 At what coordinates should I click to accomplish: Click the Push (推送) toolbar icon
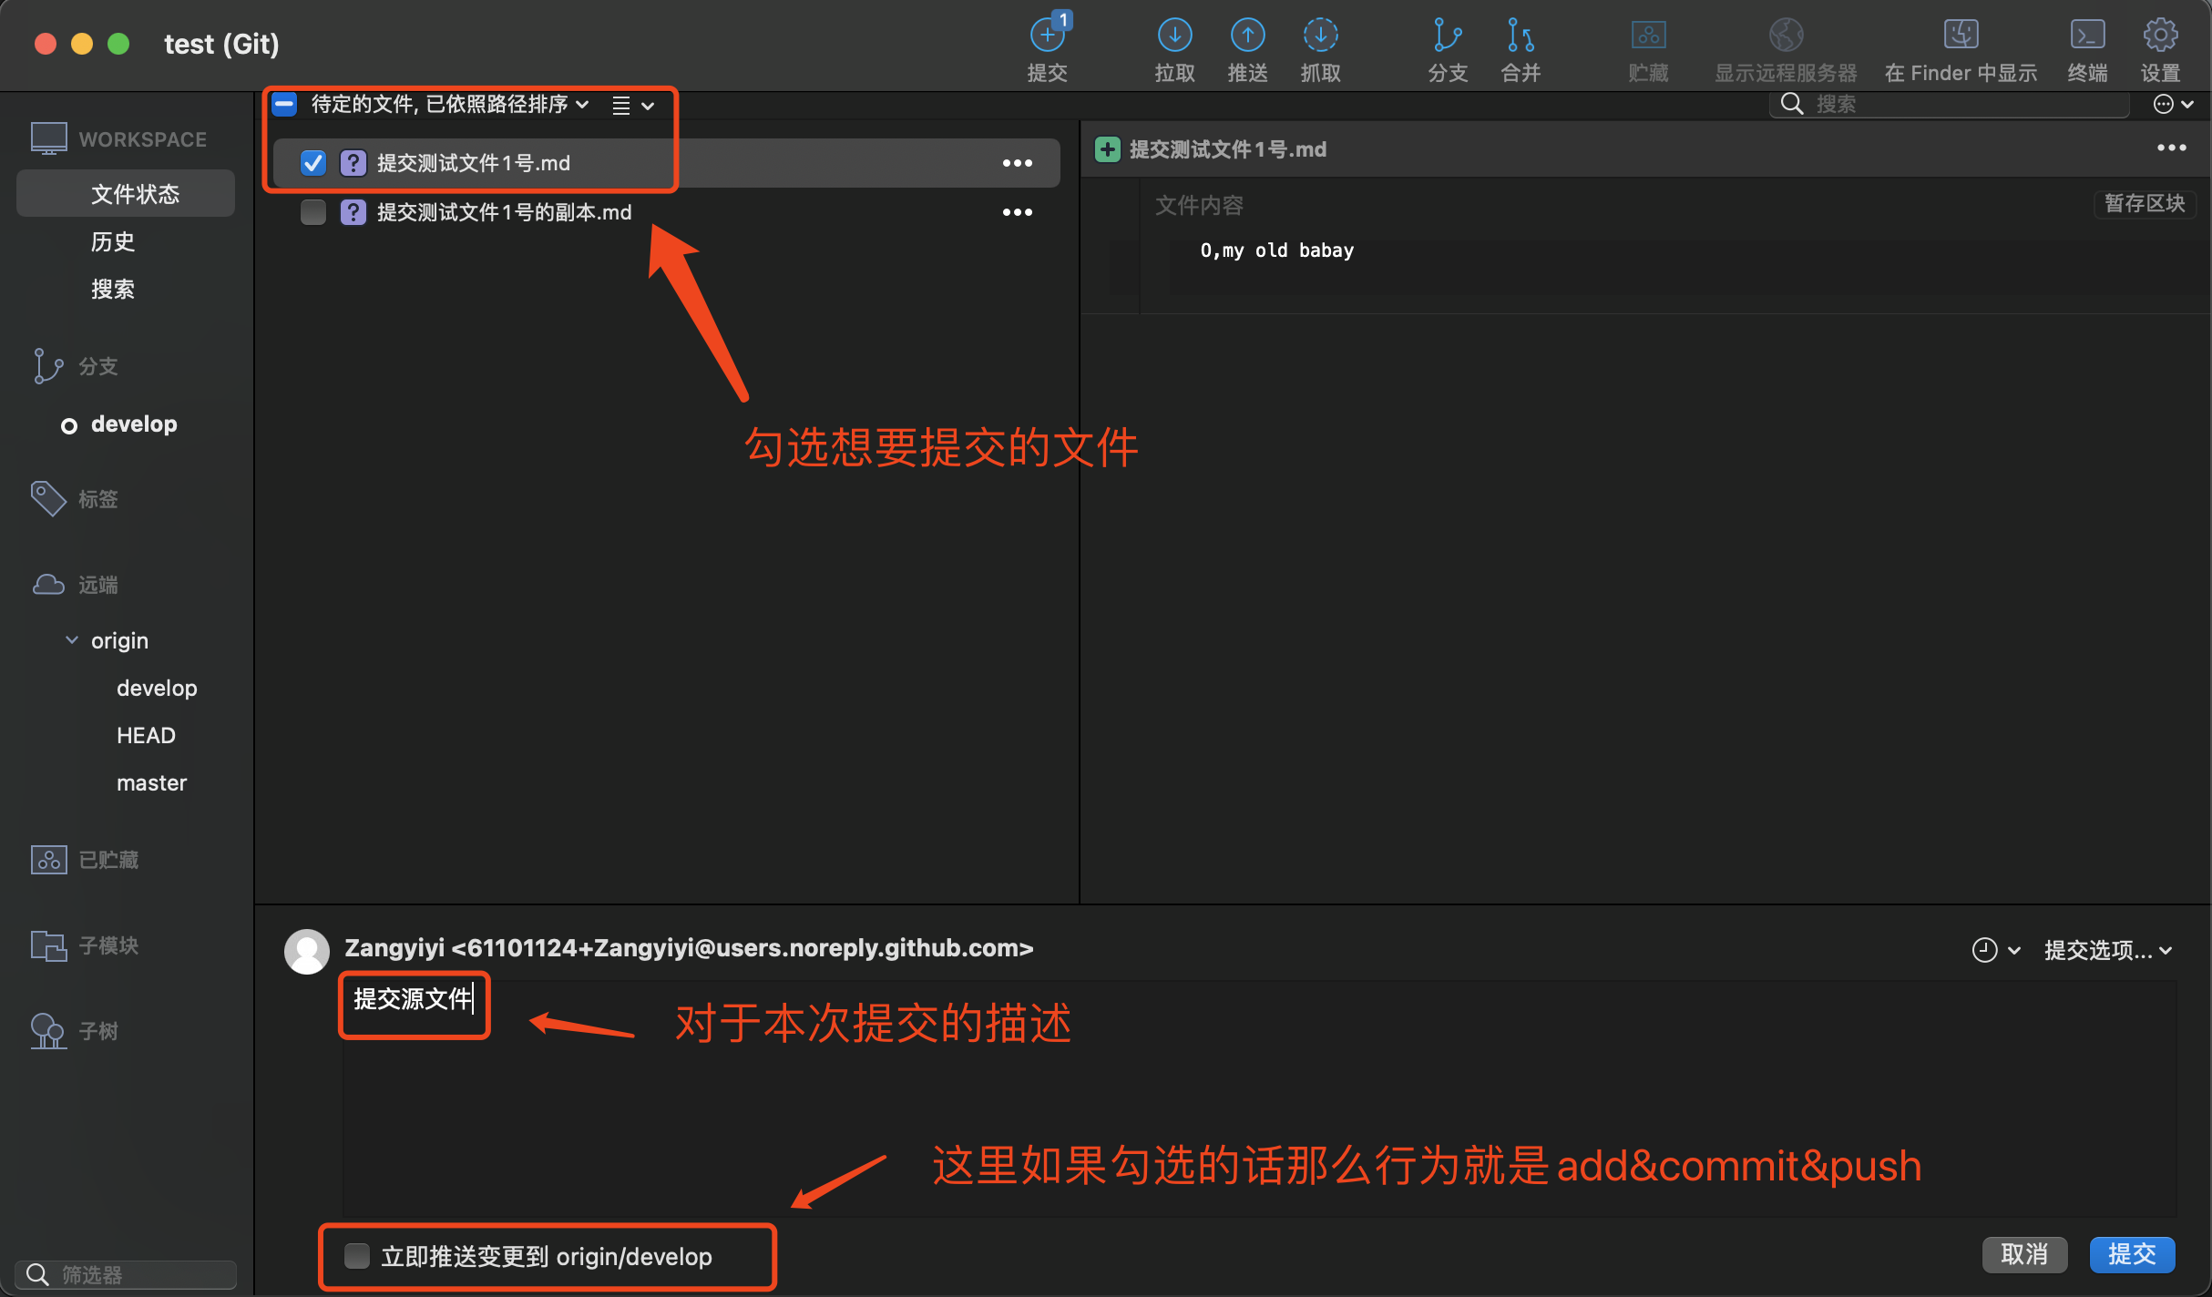(x=1247, y=36)
